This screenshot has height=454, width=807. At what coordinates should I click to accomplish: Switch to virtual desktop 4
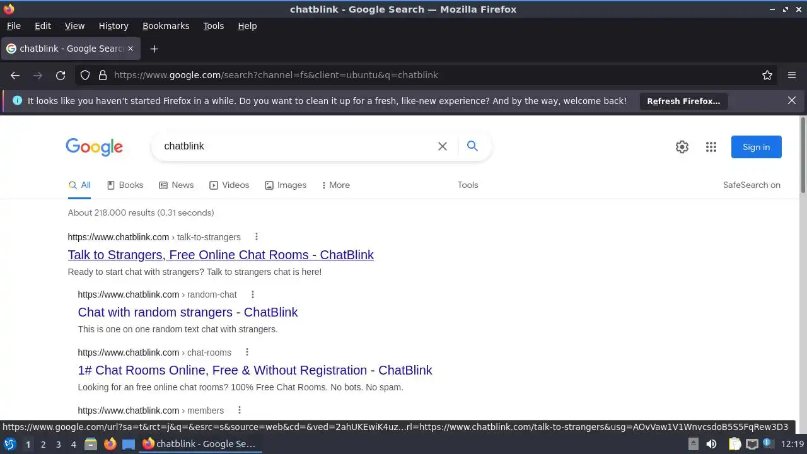(73, 445)
